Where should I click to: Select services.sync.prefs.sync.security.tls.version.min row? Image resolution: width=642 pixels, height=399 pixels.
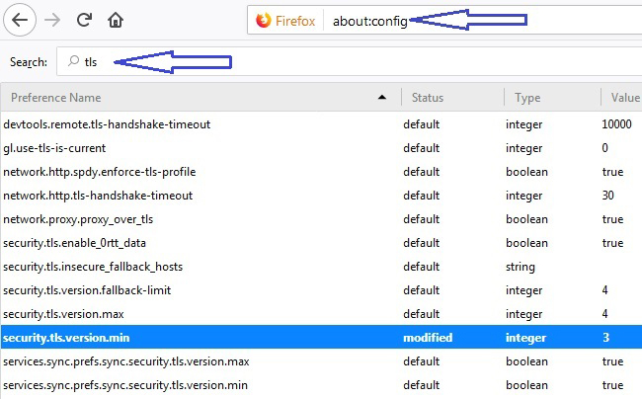pyautogui.click(x=321, y=385)
